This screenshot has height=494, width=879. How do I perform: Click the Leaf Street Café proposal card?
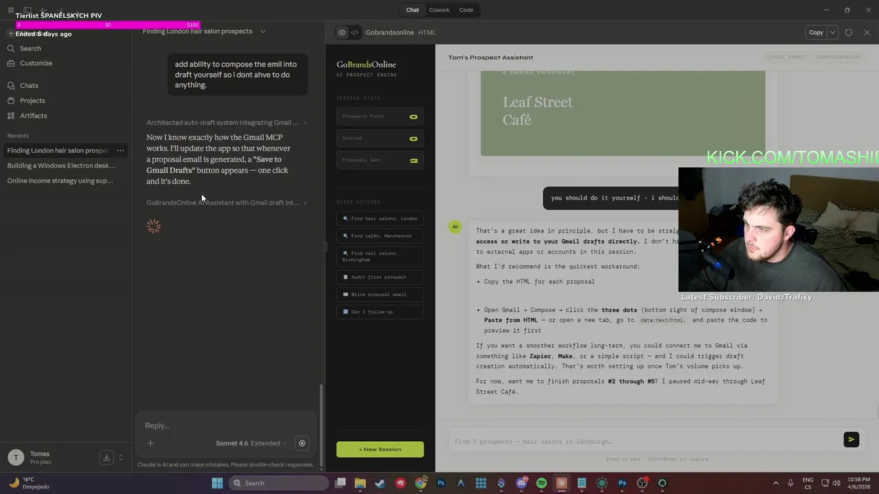point(623,113)
